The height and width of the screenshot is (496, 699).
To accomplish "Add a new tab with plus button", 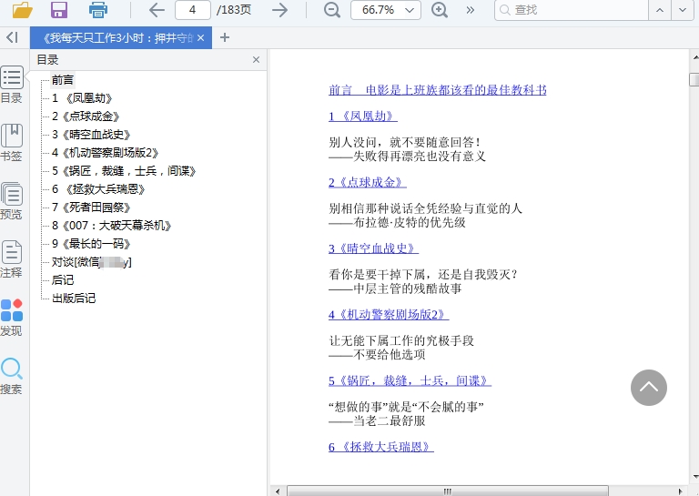I will point(225,37).
